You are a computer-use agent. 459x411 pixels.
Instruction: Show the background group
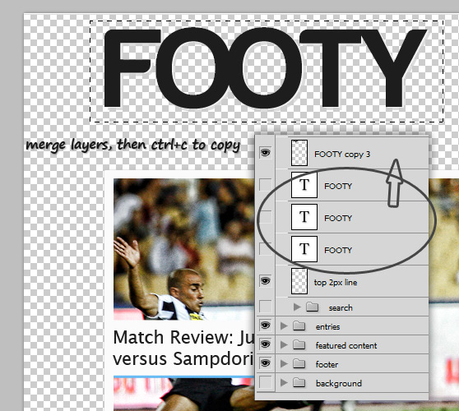click(x=265, y=382)
